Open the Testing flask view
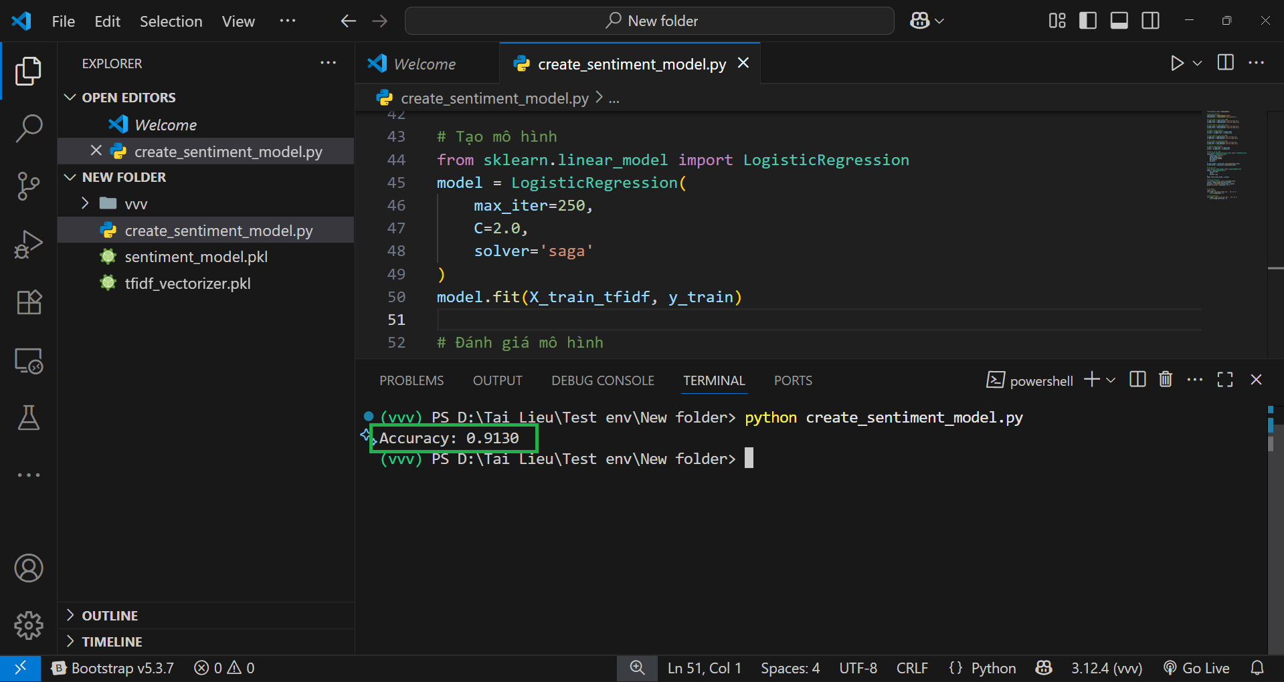This screenshot has width=1284, height=682. coord(29,417)
